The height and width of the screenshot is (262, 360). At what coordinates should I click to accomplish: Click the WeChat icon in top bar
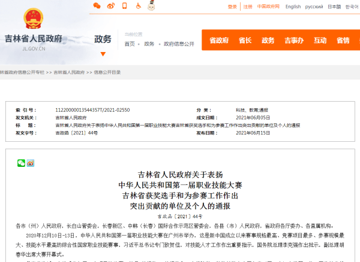click(x=97, y=6)
